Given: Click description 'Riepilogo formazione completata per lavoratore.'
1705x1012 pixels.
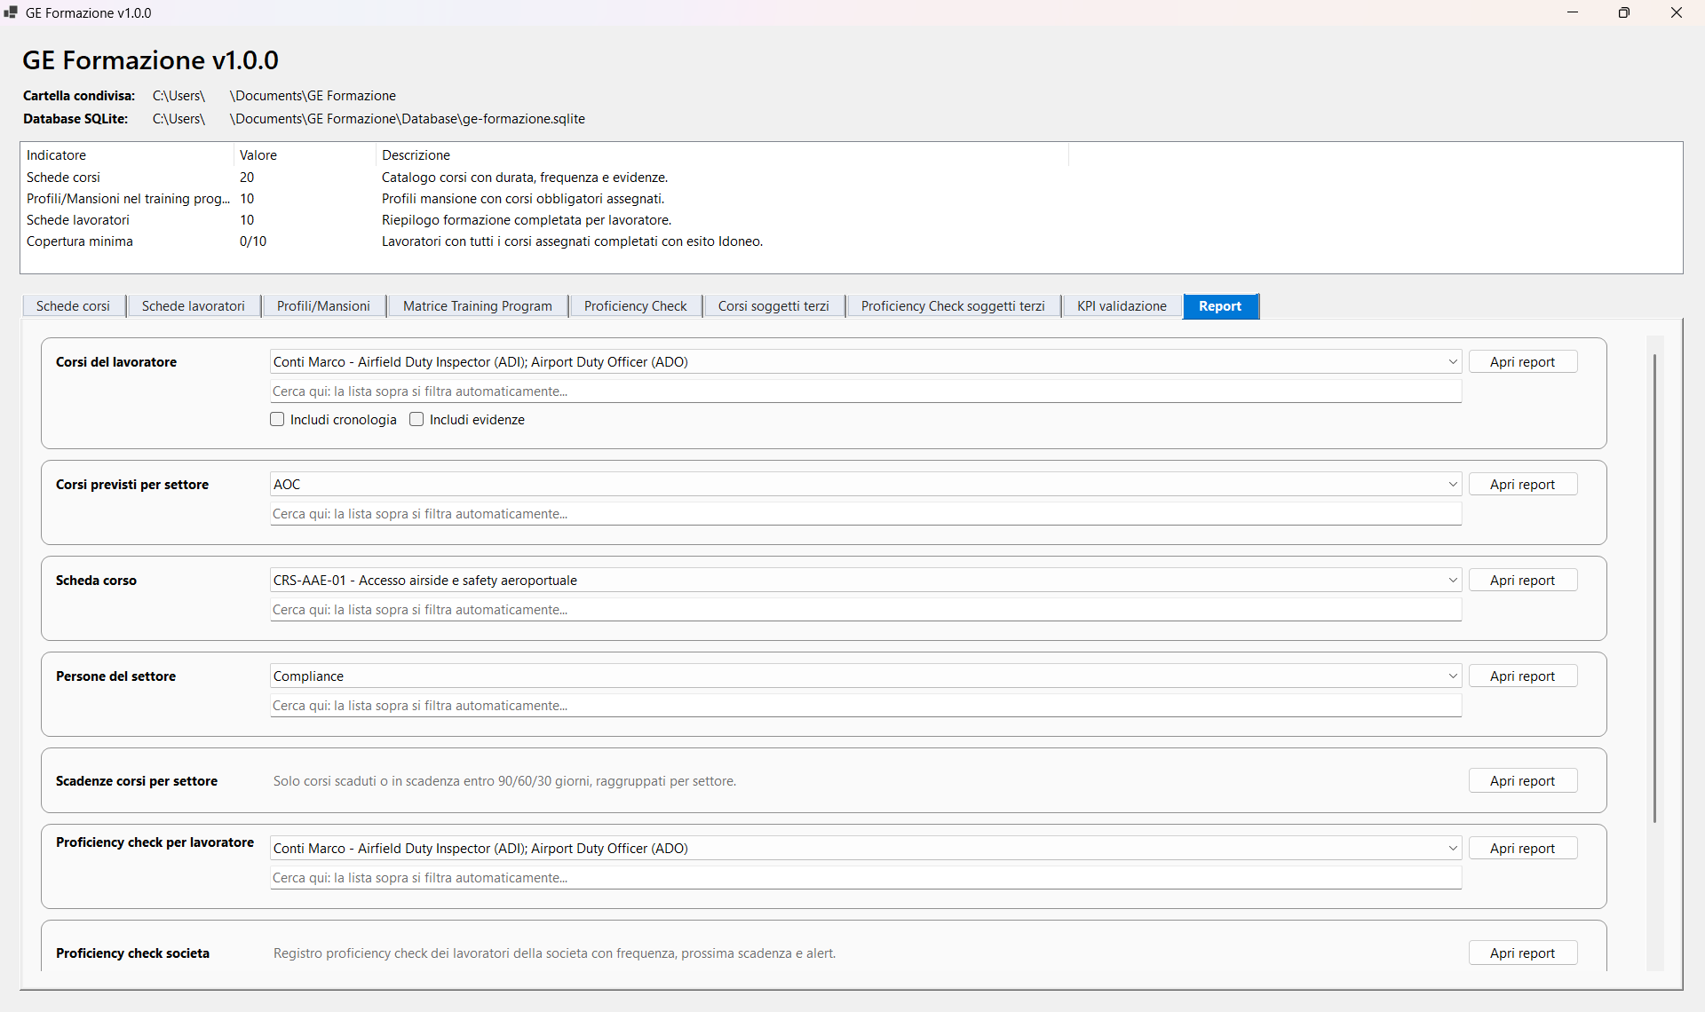Looking at the screenshot, I should point(527,220).
